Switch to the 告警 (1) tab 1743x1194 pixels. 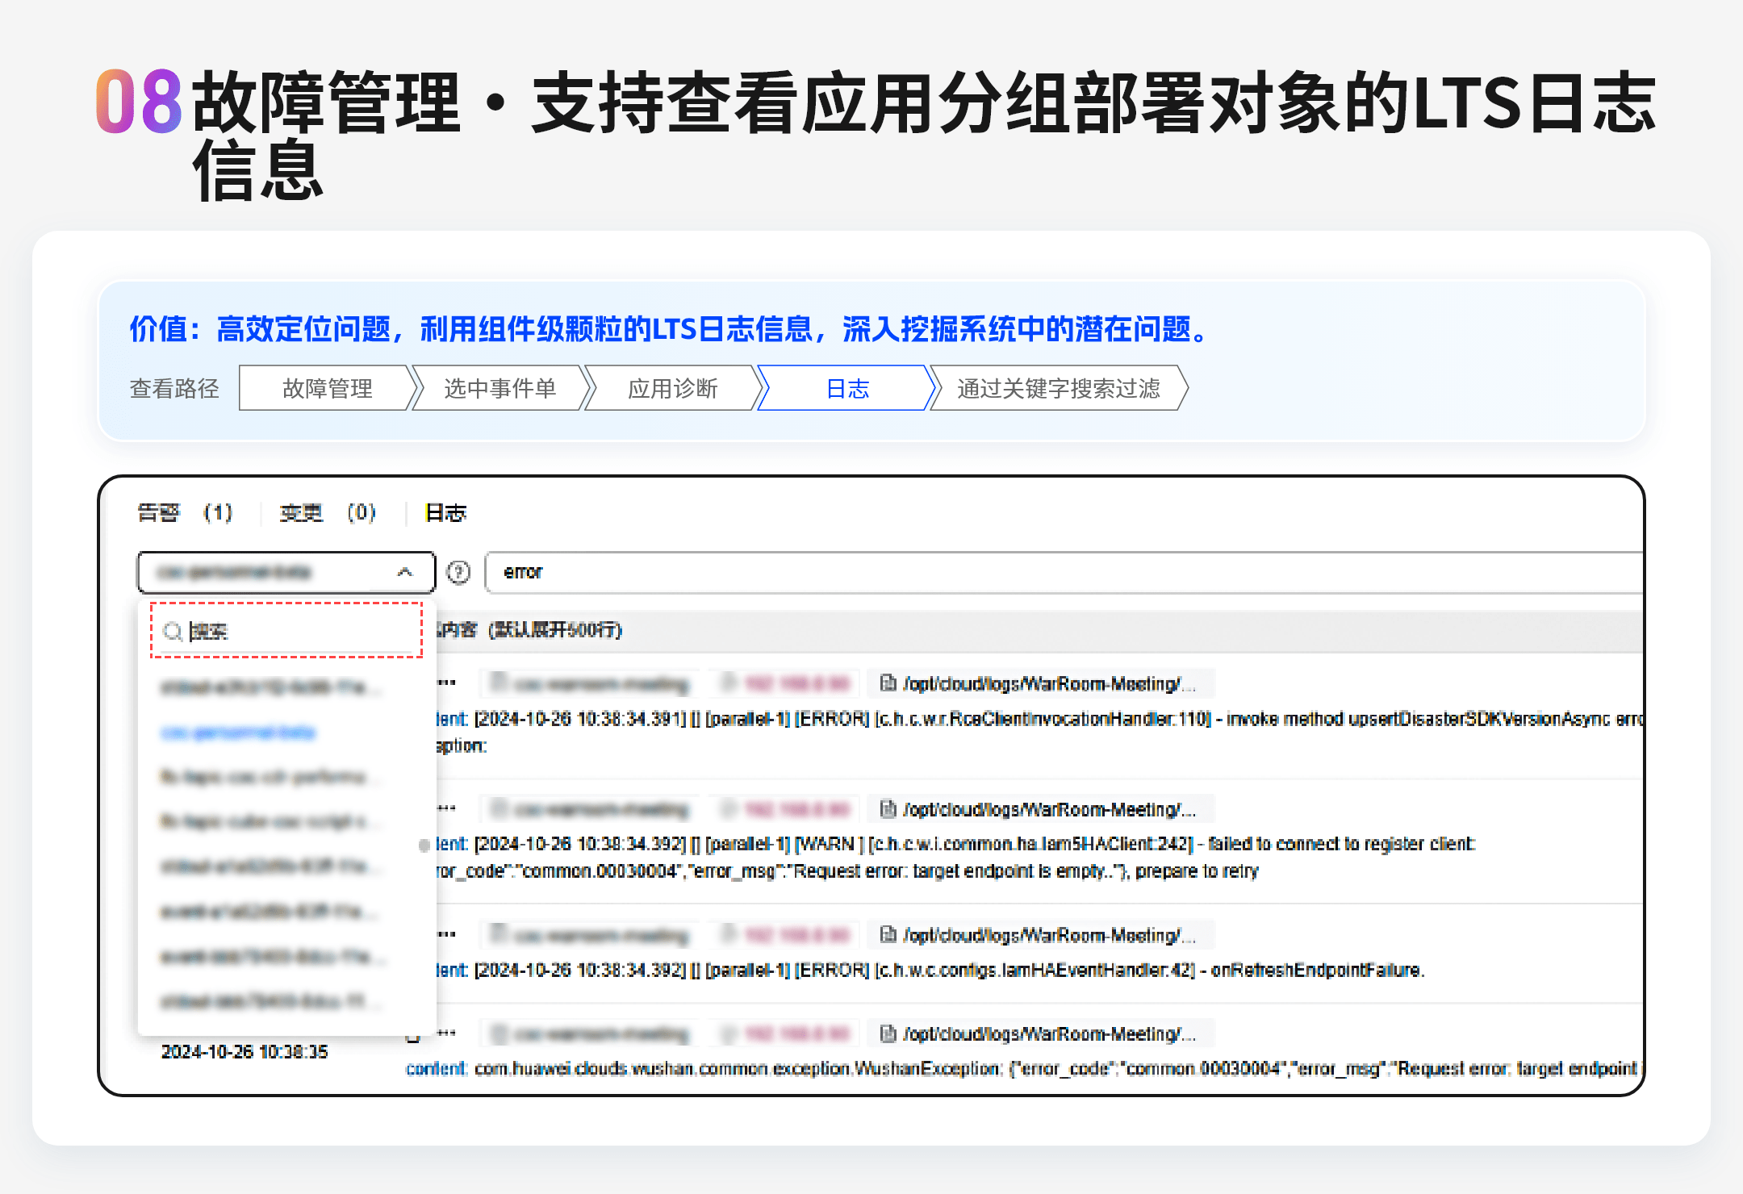(185, 512)
